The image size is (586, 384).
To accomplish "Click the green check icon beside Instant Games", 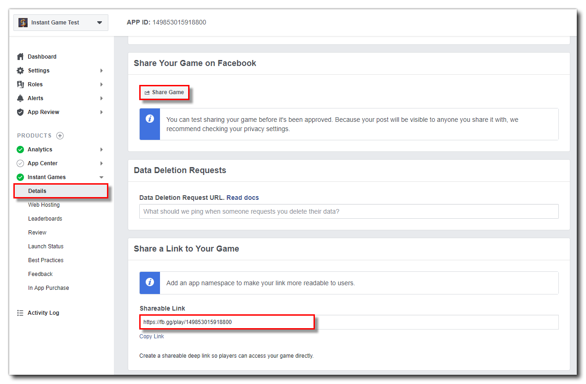I will click(x=20, y=177).
